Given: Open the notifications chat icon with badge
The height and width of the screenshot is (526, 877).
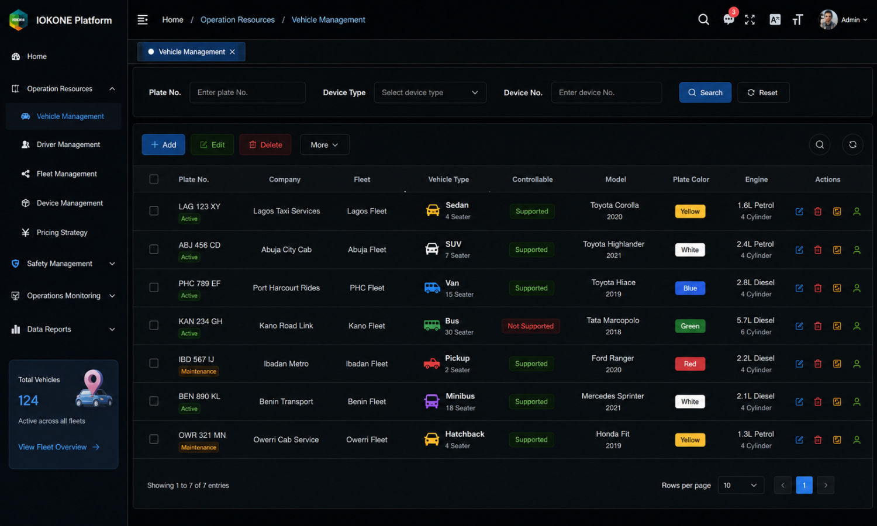Looking at the screenshot, I should tap(728, 19).
